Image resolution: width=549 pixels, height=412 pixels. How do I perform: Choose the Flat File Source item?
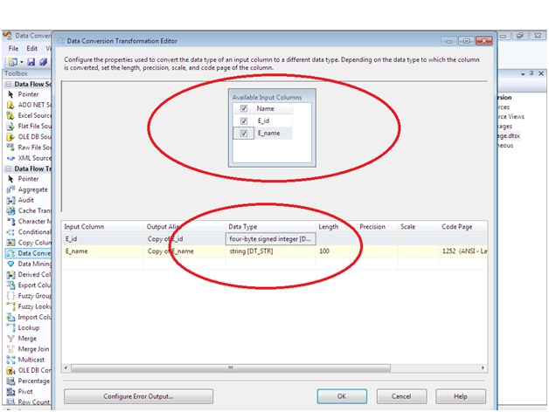point(33,126)
